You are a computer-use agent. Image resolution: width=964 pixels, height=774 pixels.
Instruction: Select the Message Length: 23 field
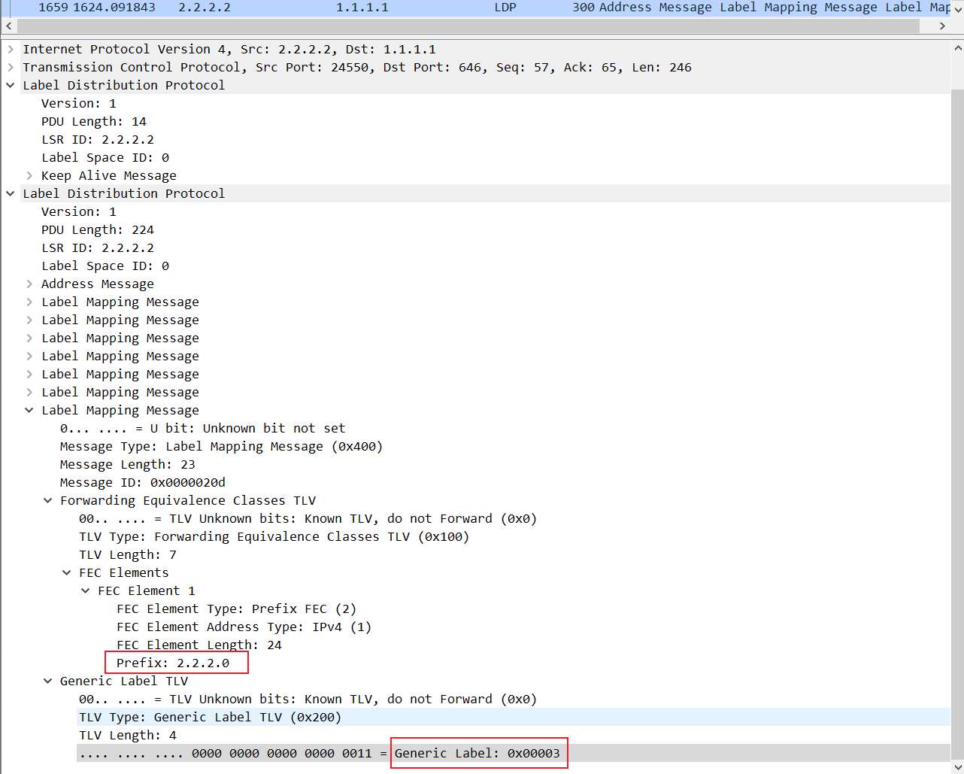click(x=127, y=464)
